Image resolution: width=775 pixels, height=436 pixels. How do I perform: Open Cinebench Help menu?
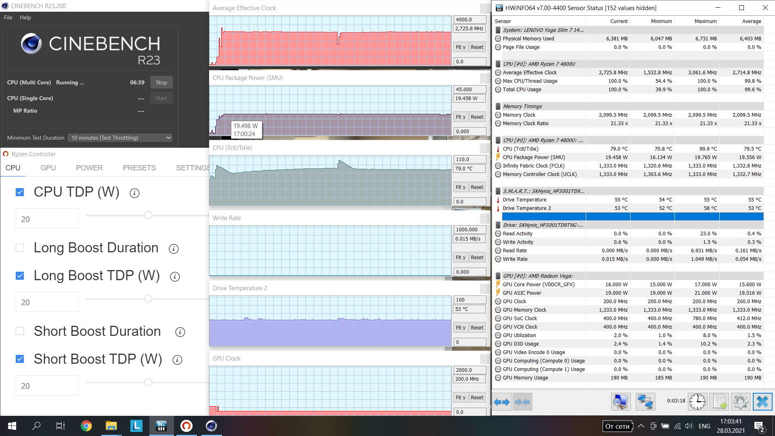point(25,17)
